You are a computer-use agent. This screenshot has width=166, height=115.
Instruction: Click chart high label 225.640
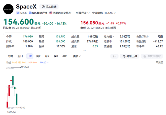(x=25, y=67)
